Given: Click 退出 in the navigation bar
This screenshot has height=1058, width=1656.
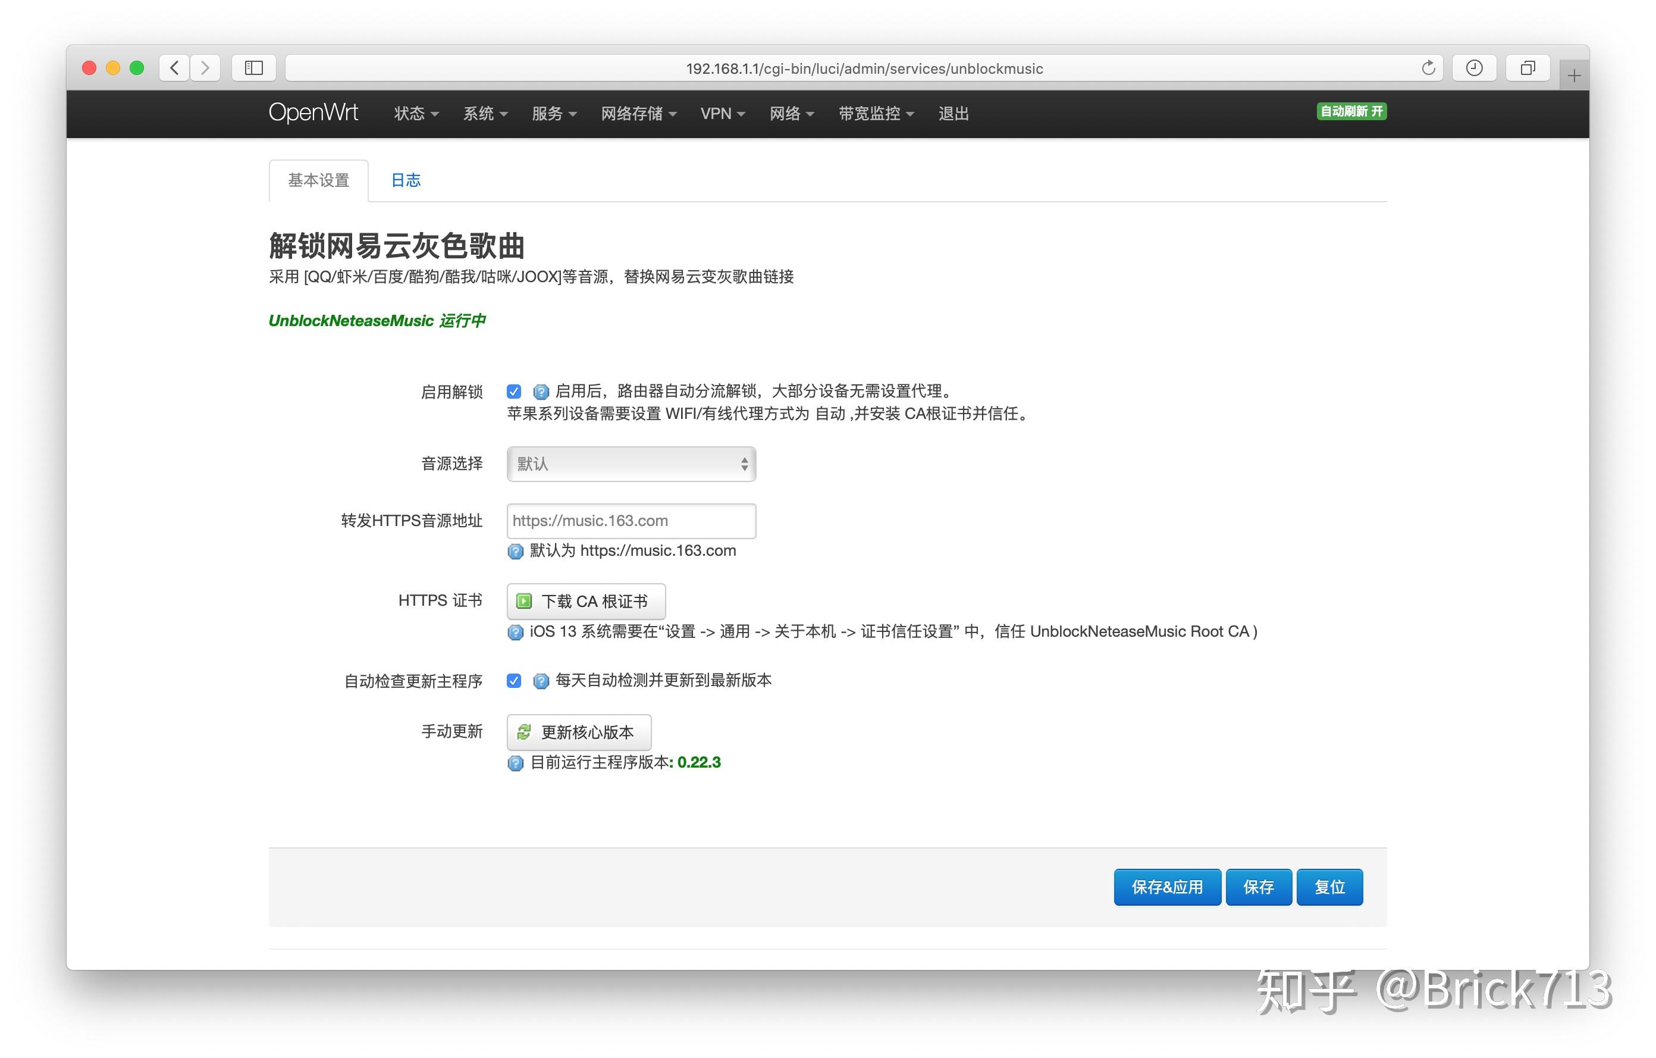Looking at the screenshot, I should (x=953, y=114).
